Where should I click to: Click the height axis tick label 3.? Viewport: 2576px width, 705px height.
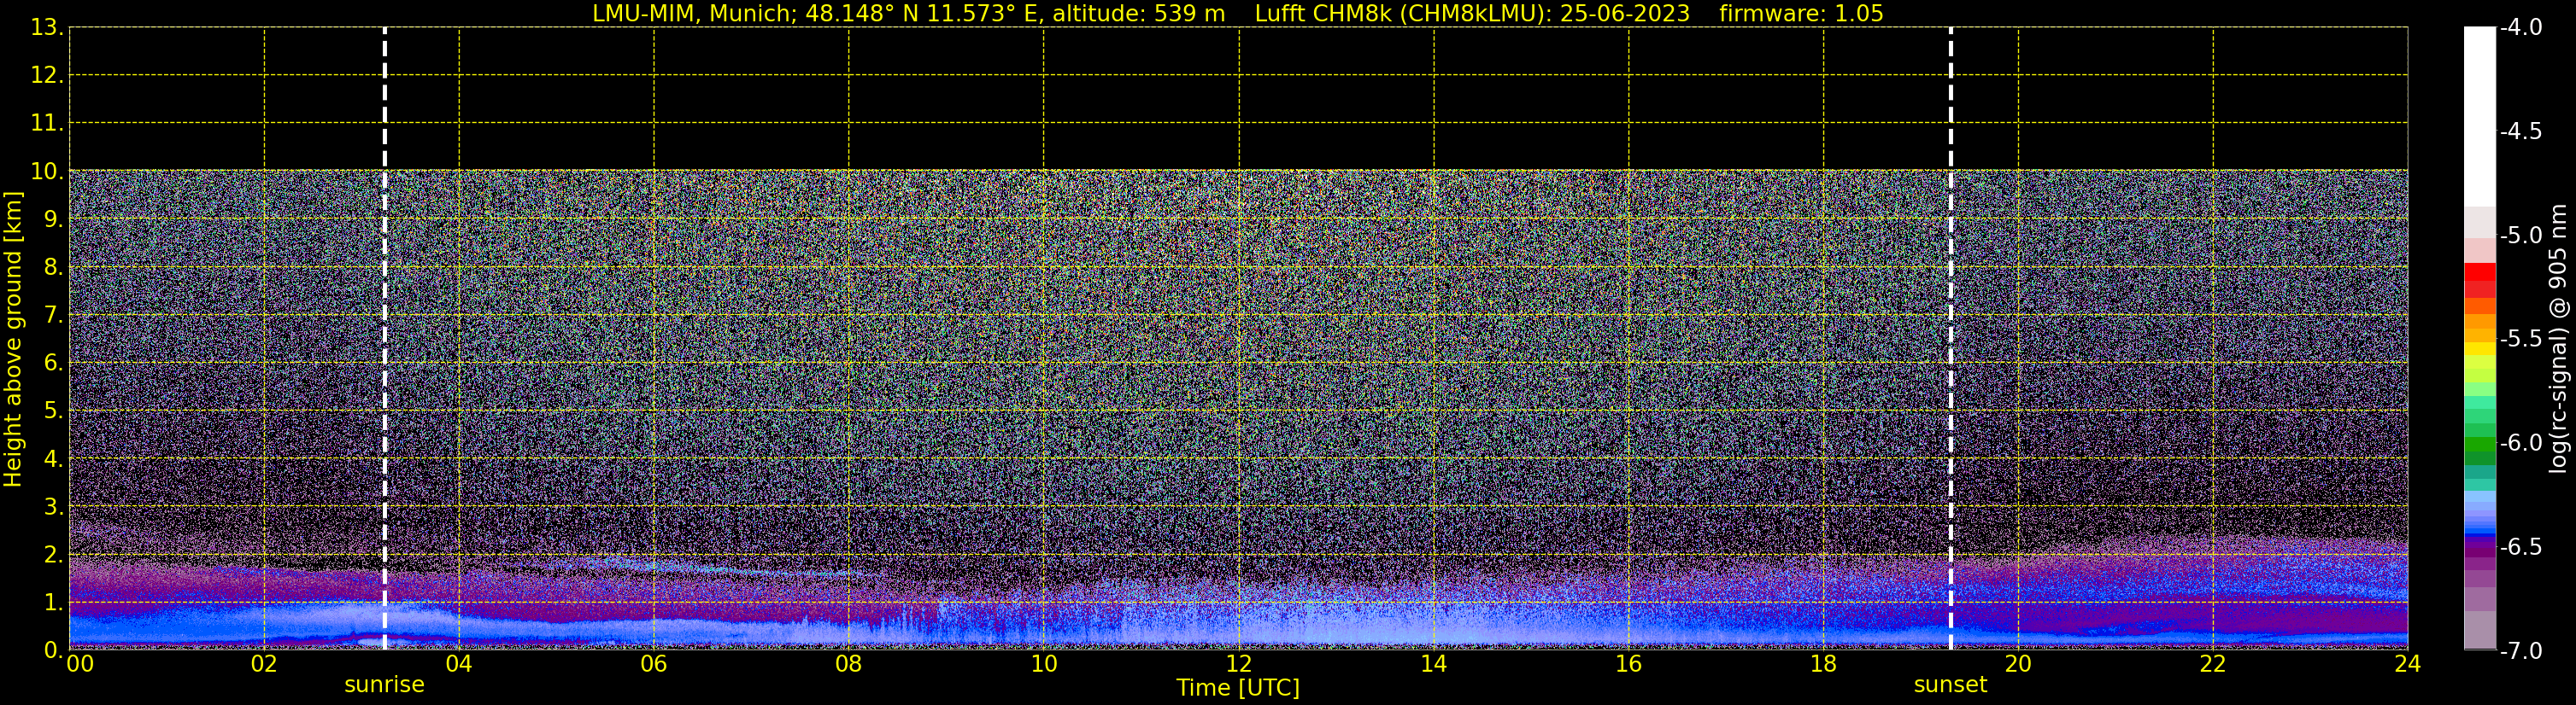tap(52, 507)
